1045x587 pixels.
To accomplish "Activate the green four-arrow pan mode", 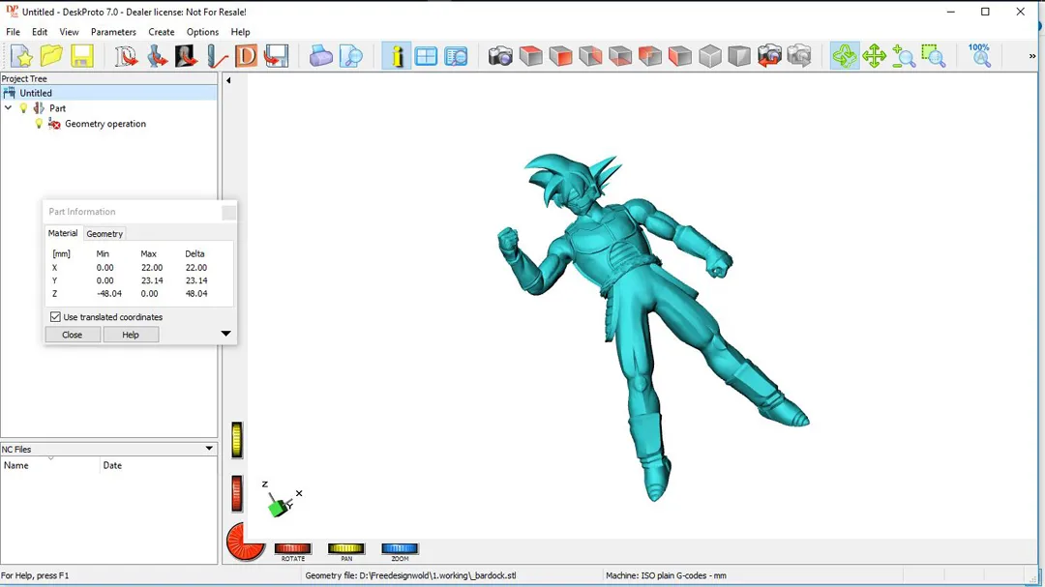I will tap(874, 56).
